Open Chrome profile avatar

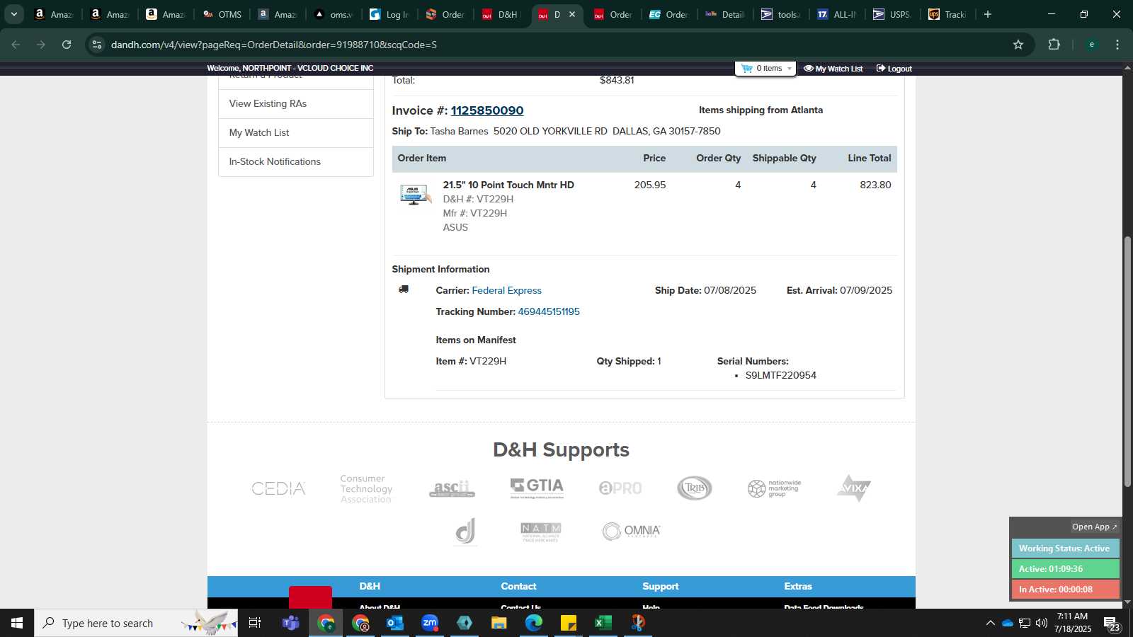(1091, 45)
